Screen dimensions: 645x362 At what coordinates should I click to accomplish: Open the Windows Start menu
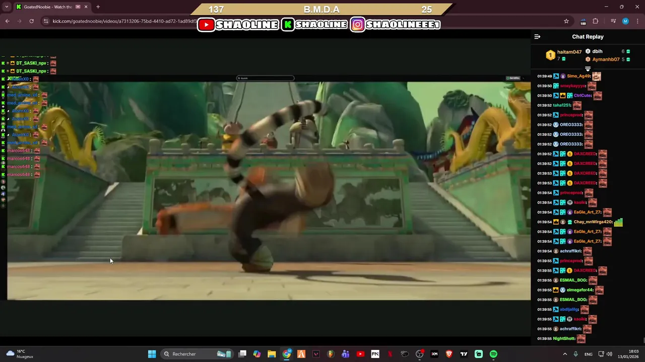(152, 354)
